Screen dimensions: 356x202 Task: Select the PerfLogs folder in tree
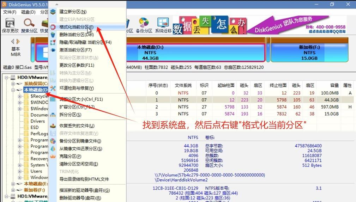point(39,134)
